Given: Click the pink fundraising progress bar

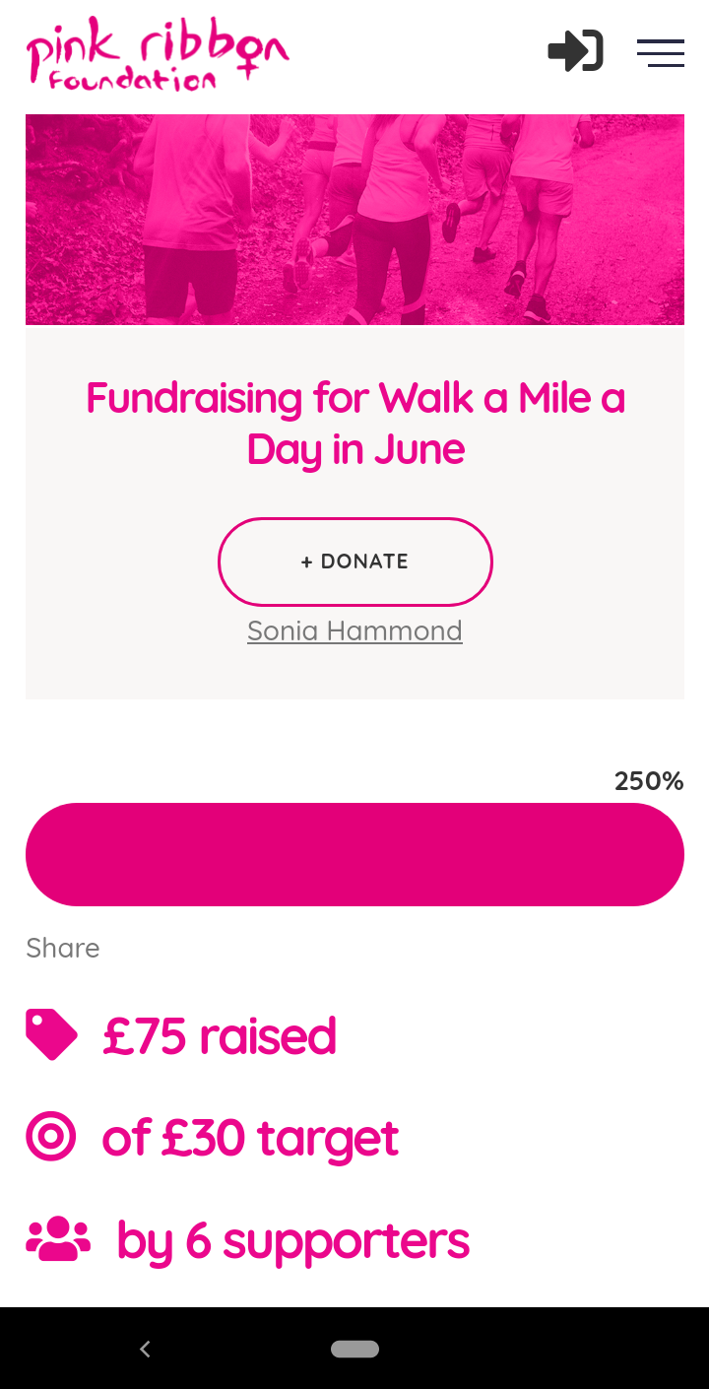Looking at the screenshot, I should coord(354,854).
